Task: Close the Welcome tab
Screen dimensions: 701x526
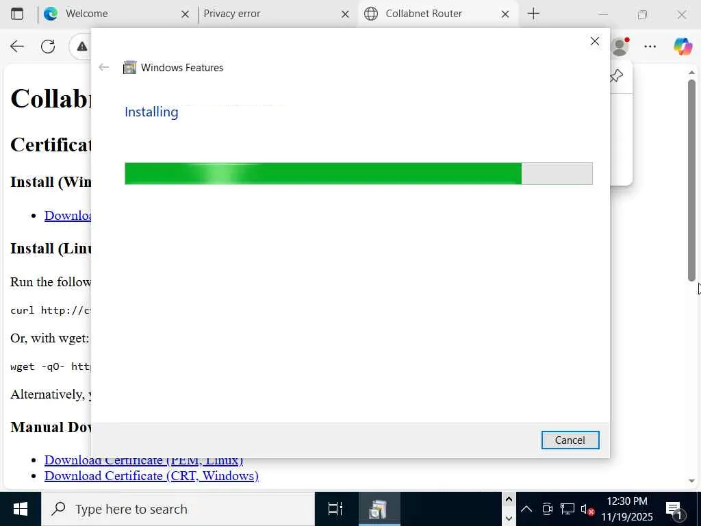Action: click(x=185, y=14)
